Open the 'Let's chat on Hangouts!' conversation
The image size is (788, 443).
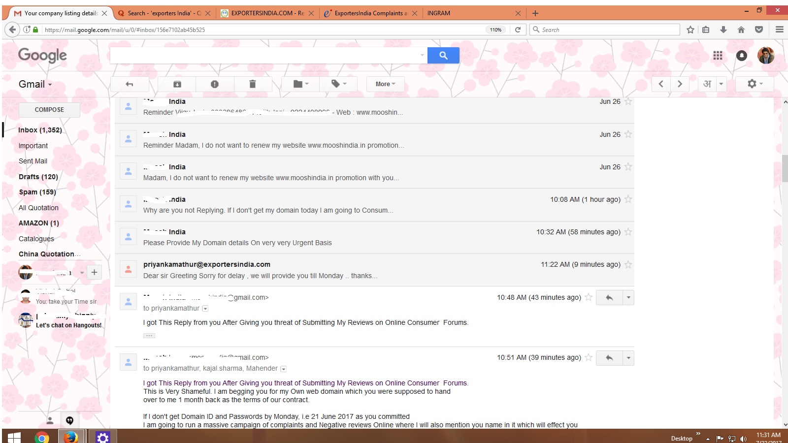coord(60,320)
